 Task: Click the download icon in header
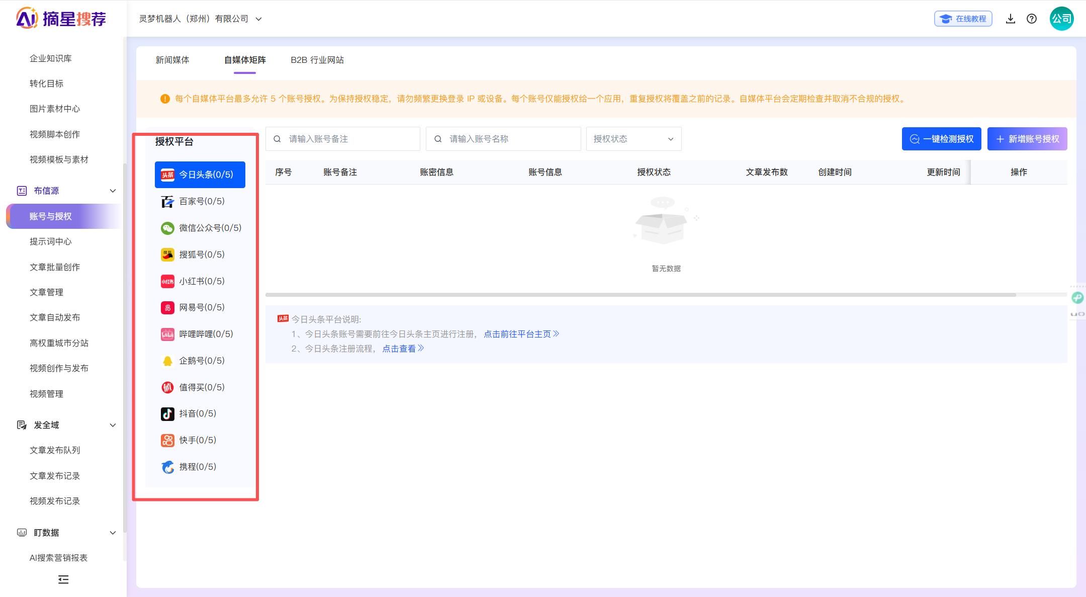[1010, 19]
